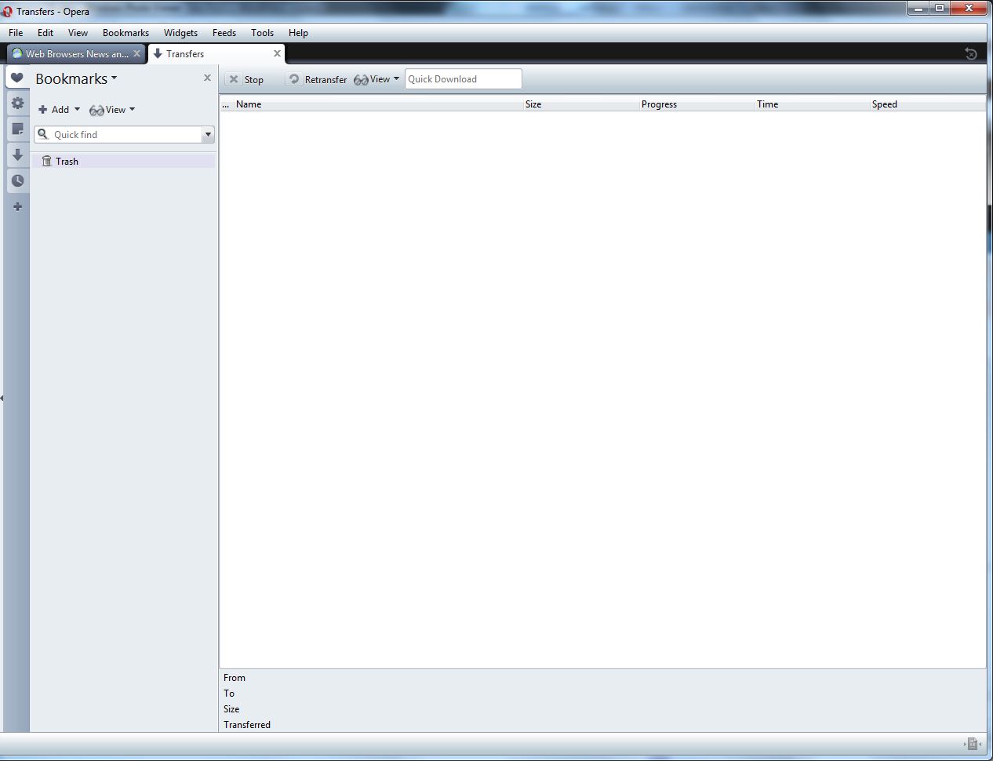Click the plus icon to add a panel
Viewport: 993px width, 761px height.
[17, 206]
